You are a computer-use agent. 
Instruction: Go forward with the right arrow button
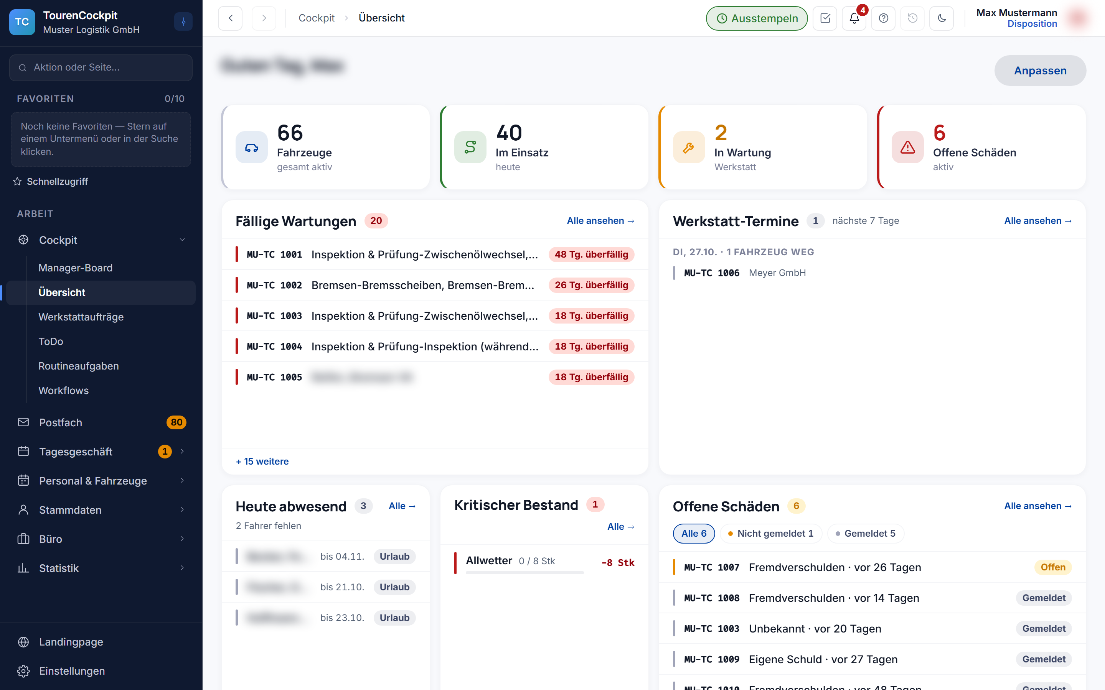(264, 18)
